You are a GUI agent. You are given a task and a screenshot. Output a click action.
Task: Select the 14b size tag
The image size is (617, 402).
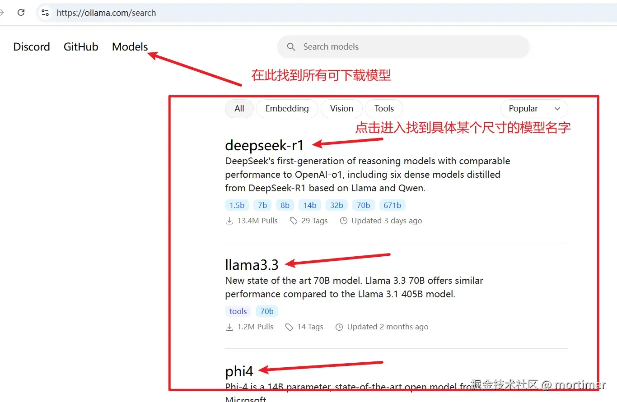pos(310,205)
